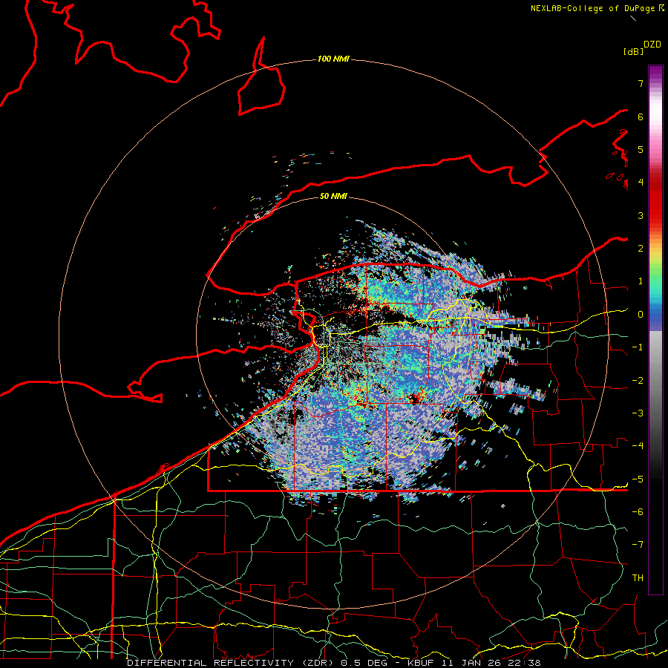Click the -4 legend value
668x668 pixels.
click(638, 446)
